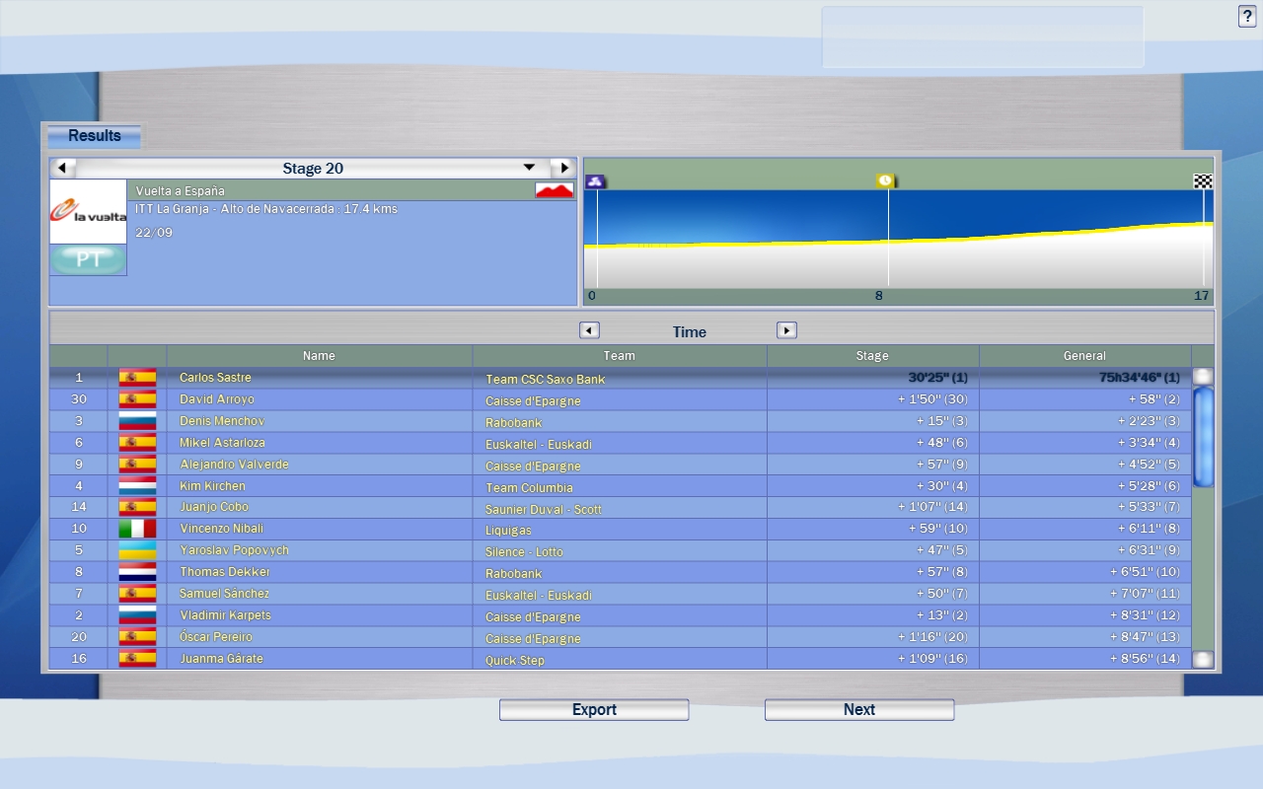Click the checkered finish flag icon
Image resolution: width=1263 pixels, height=789 pixels.
[1203, 181]
